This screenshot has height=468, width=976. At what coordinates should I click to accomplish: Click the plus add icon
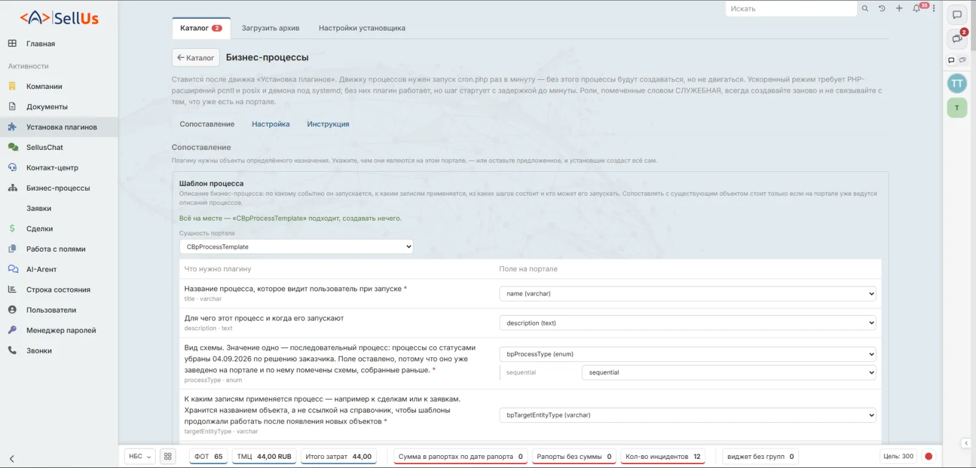899,9
